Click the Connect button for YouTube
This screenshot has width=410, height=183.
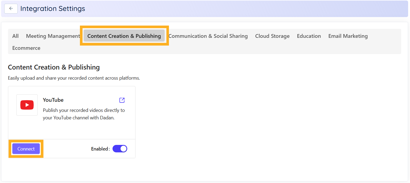pos(26,149)
